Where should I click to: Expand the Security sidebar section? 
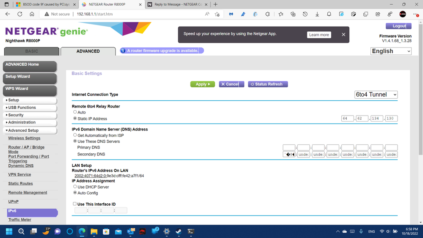pos(30,115)
